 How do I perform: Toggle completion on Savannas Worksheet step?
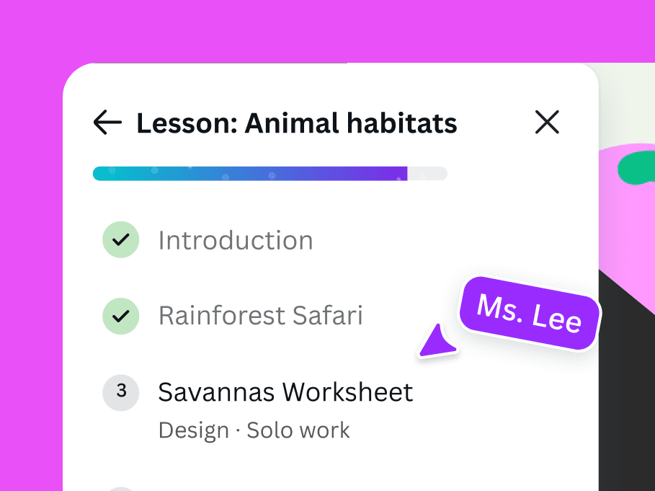coord(120,392)
